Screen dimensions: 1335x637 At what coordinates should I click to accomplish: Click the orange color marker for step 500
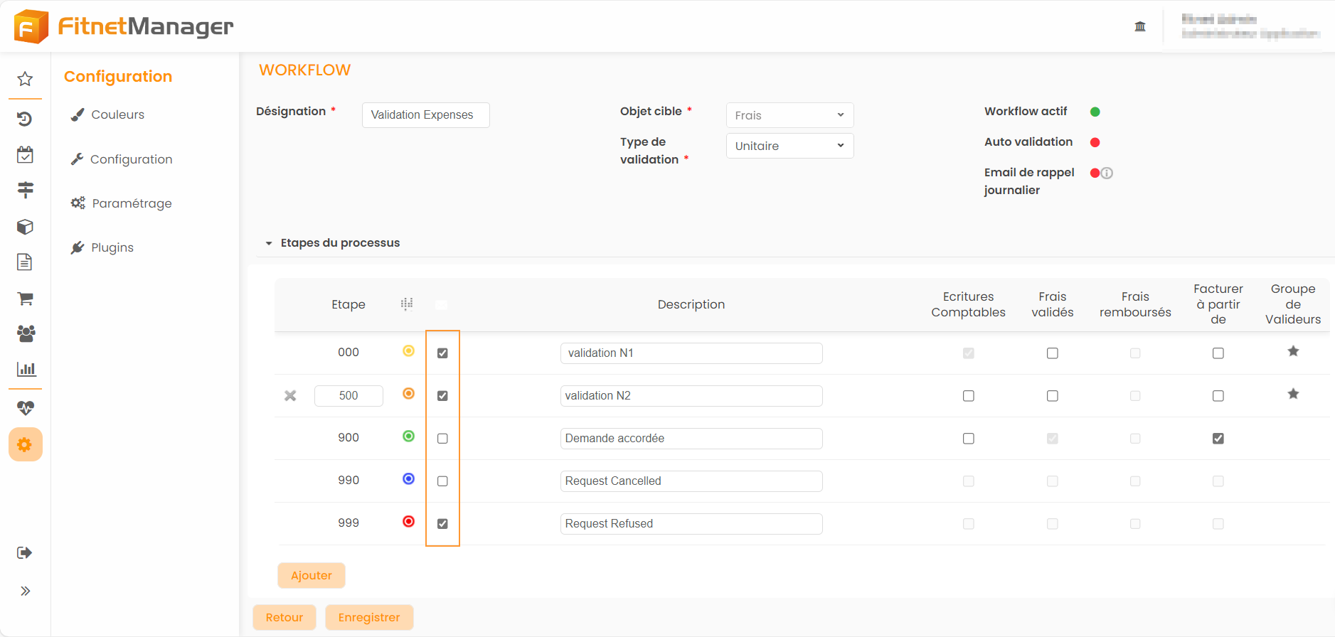(408, 394)
